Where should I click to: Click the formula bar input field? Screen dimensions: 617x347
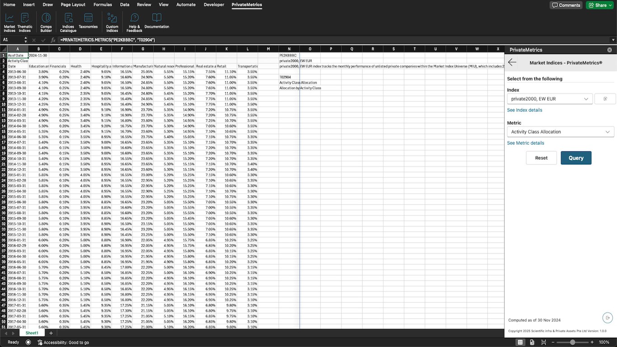pyautogui.click(x=334, y=40)
